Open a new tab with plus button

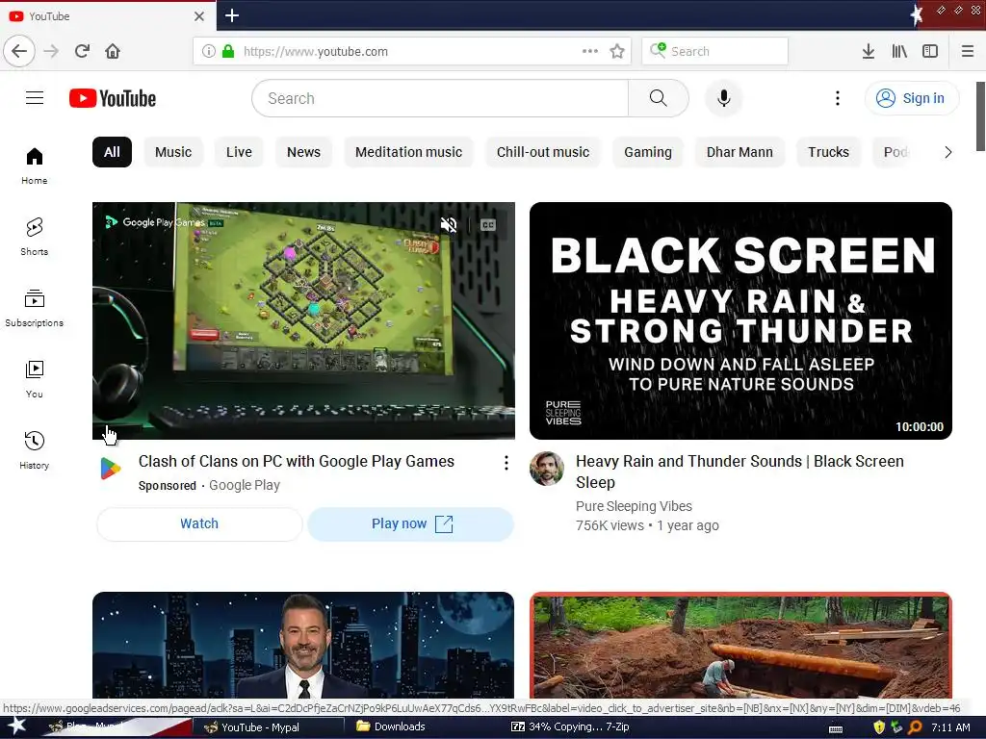pyautogui.click(x=232, y=15)
